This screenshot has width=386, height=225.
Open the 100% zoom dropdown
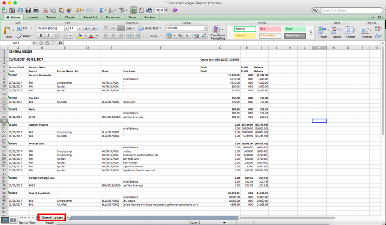(x=166, y=10)
